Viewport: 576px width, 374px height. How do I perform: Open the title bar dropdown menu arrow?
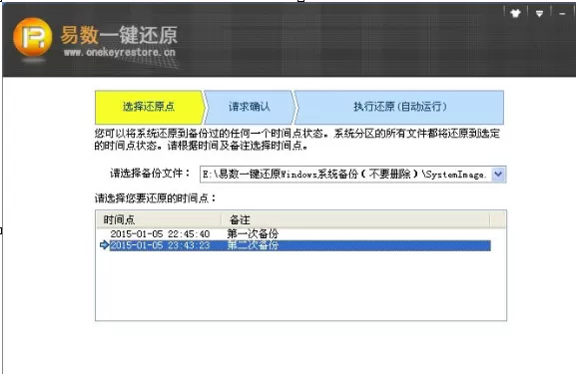coord(539,14)
